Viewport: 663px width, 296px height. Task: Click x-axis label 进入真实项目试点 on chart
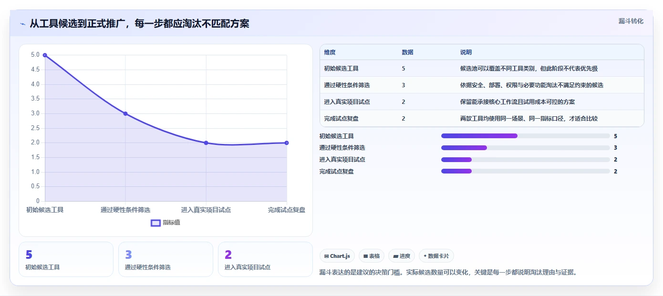coord(206,210)
